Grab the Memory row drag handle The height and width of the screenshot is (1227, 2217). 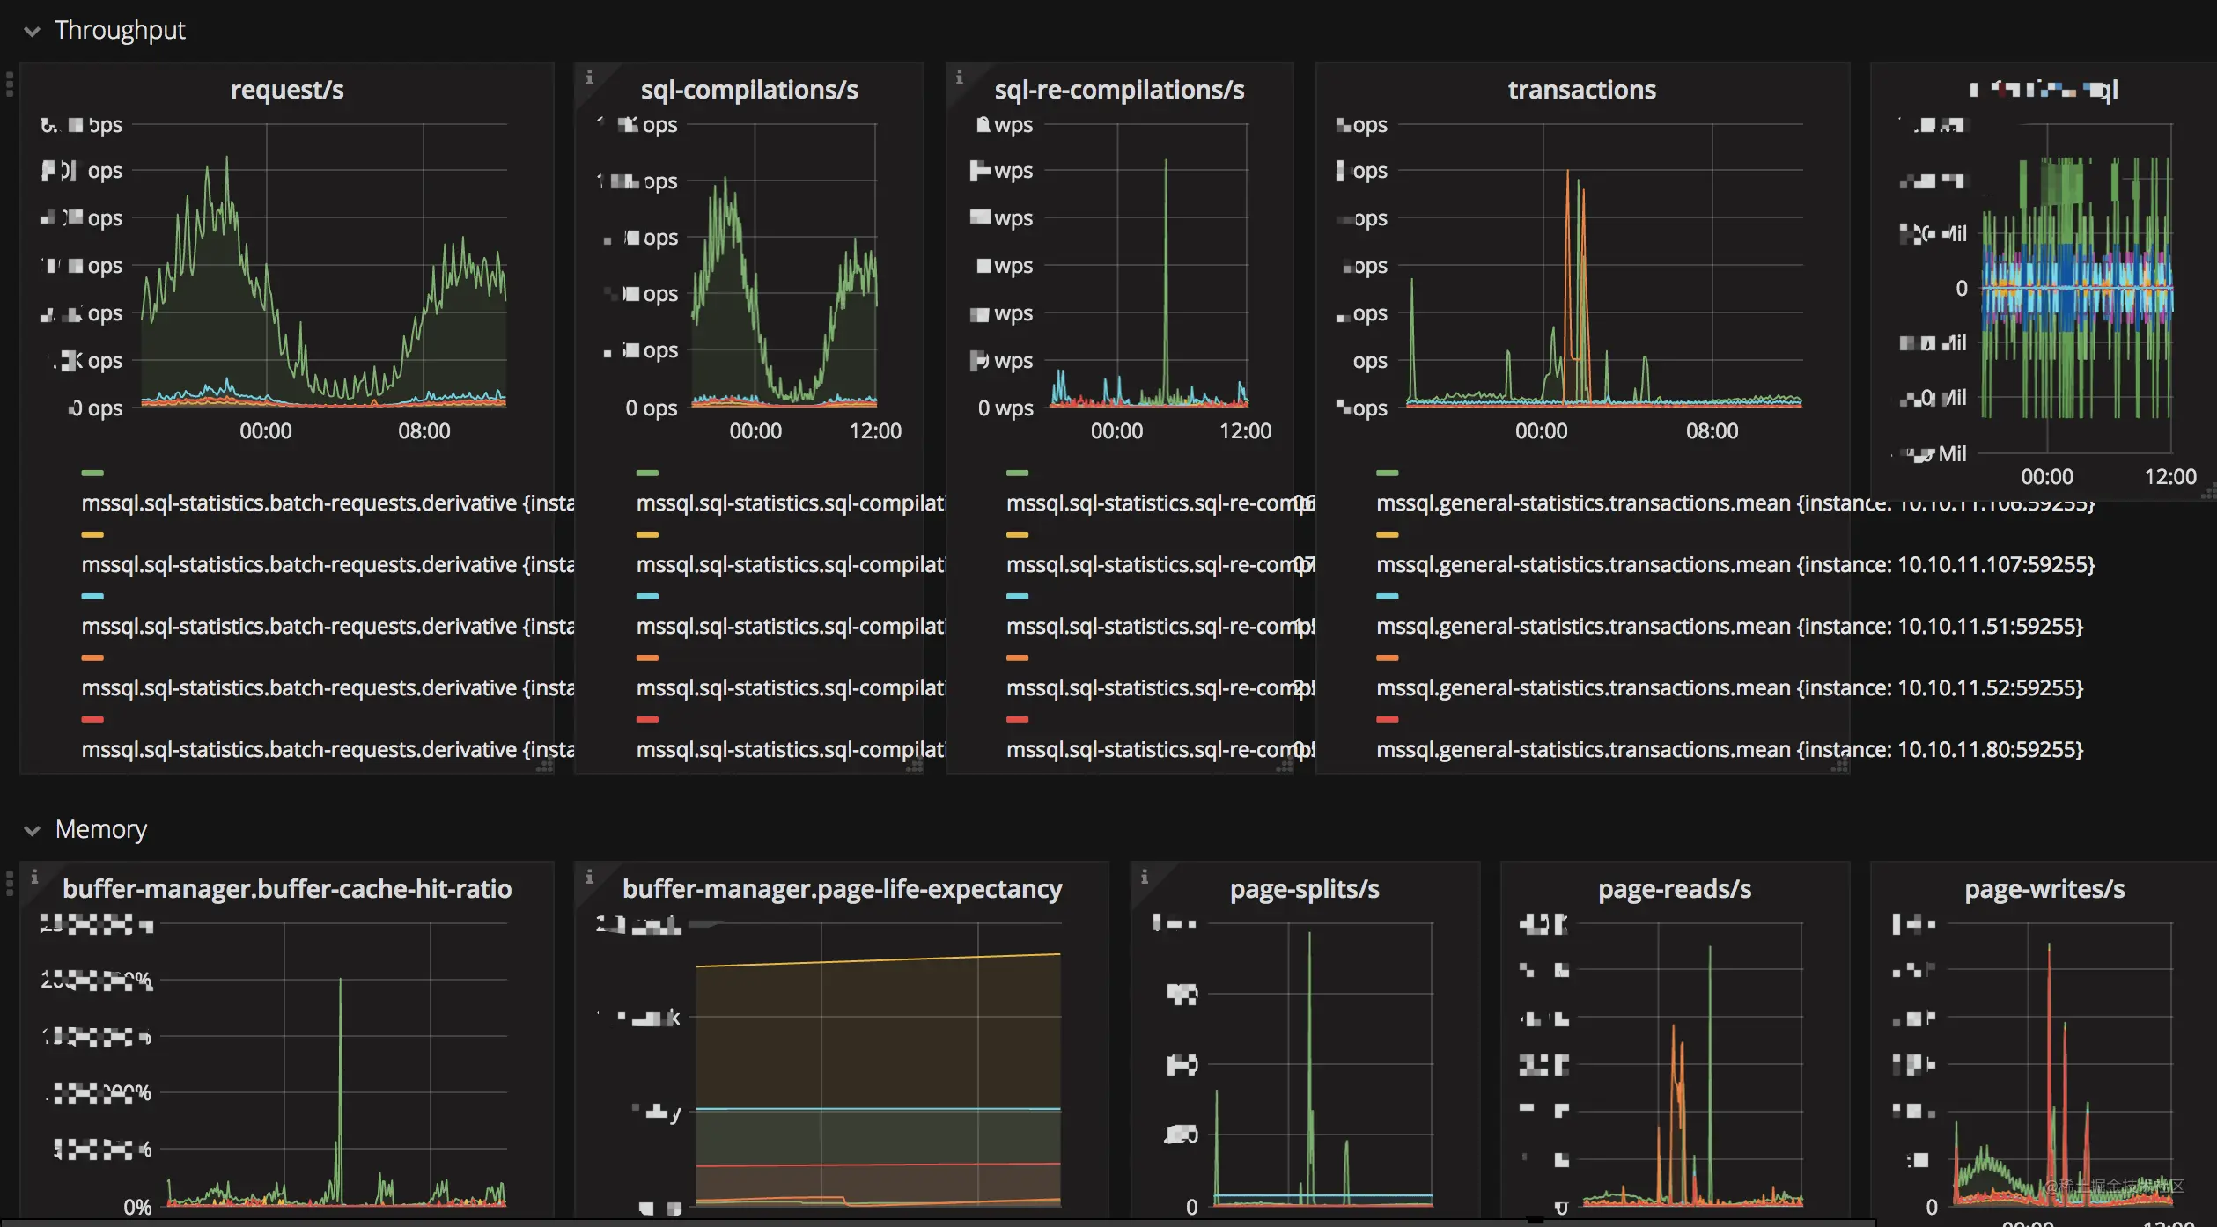point(10,883)
